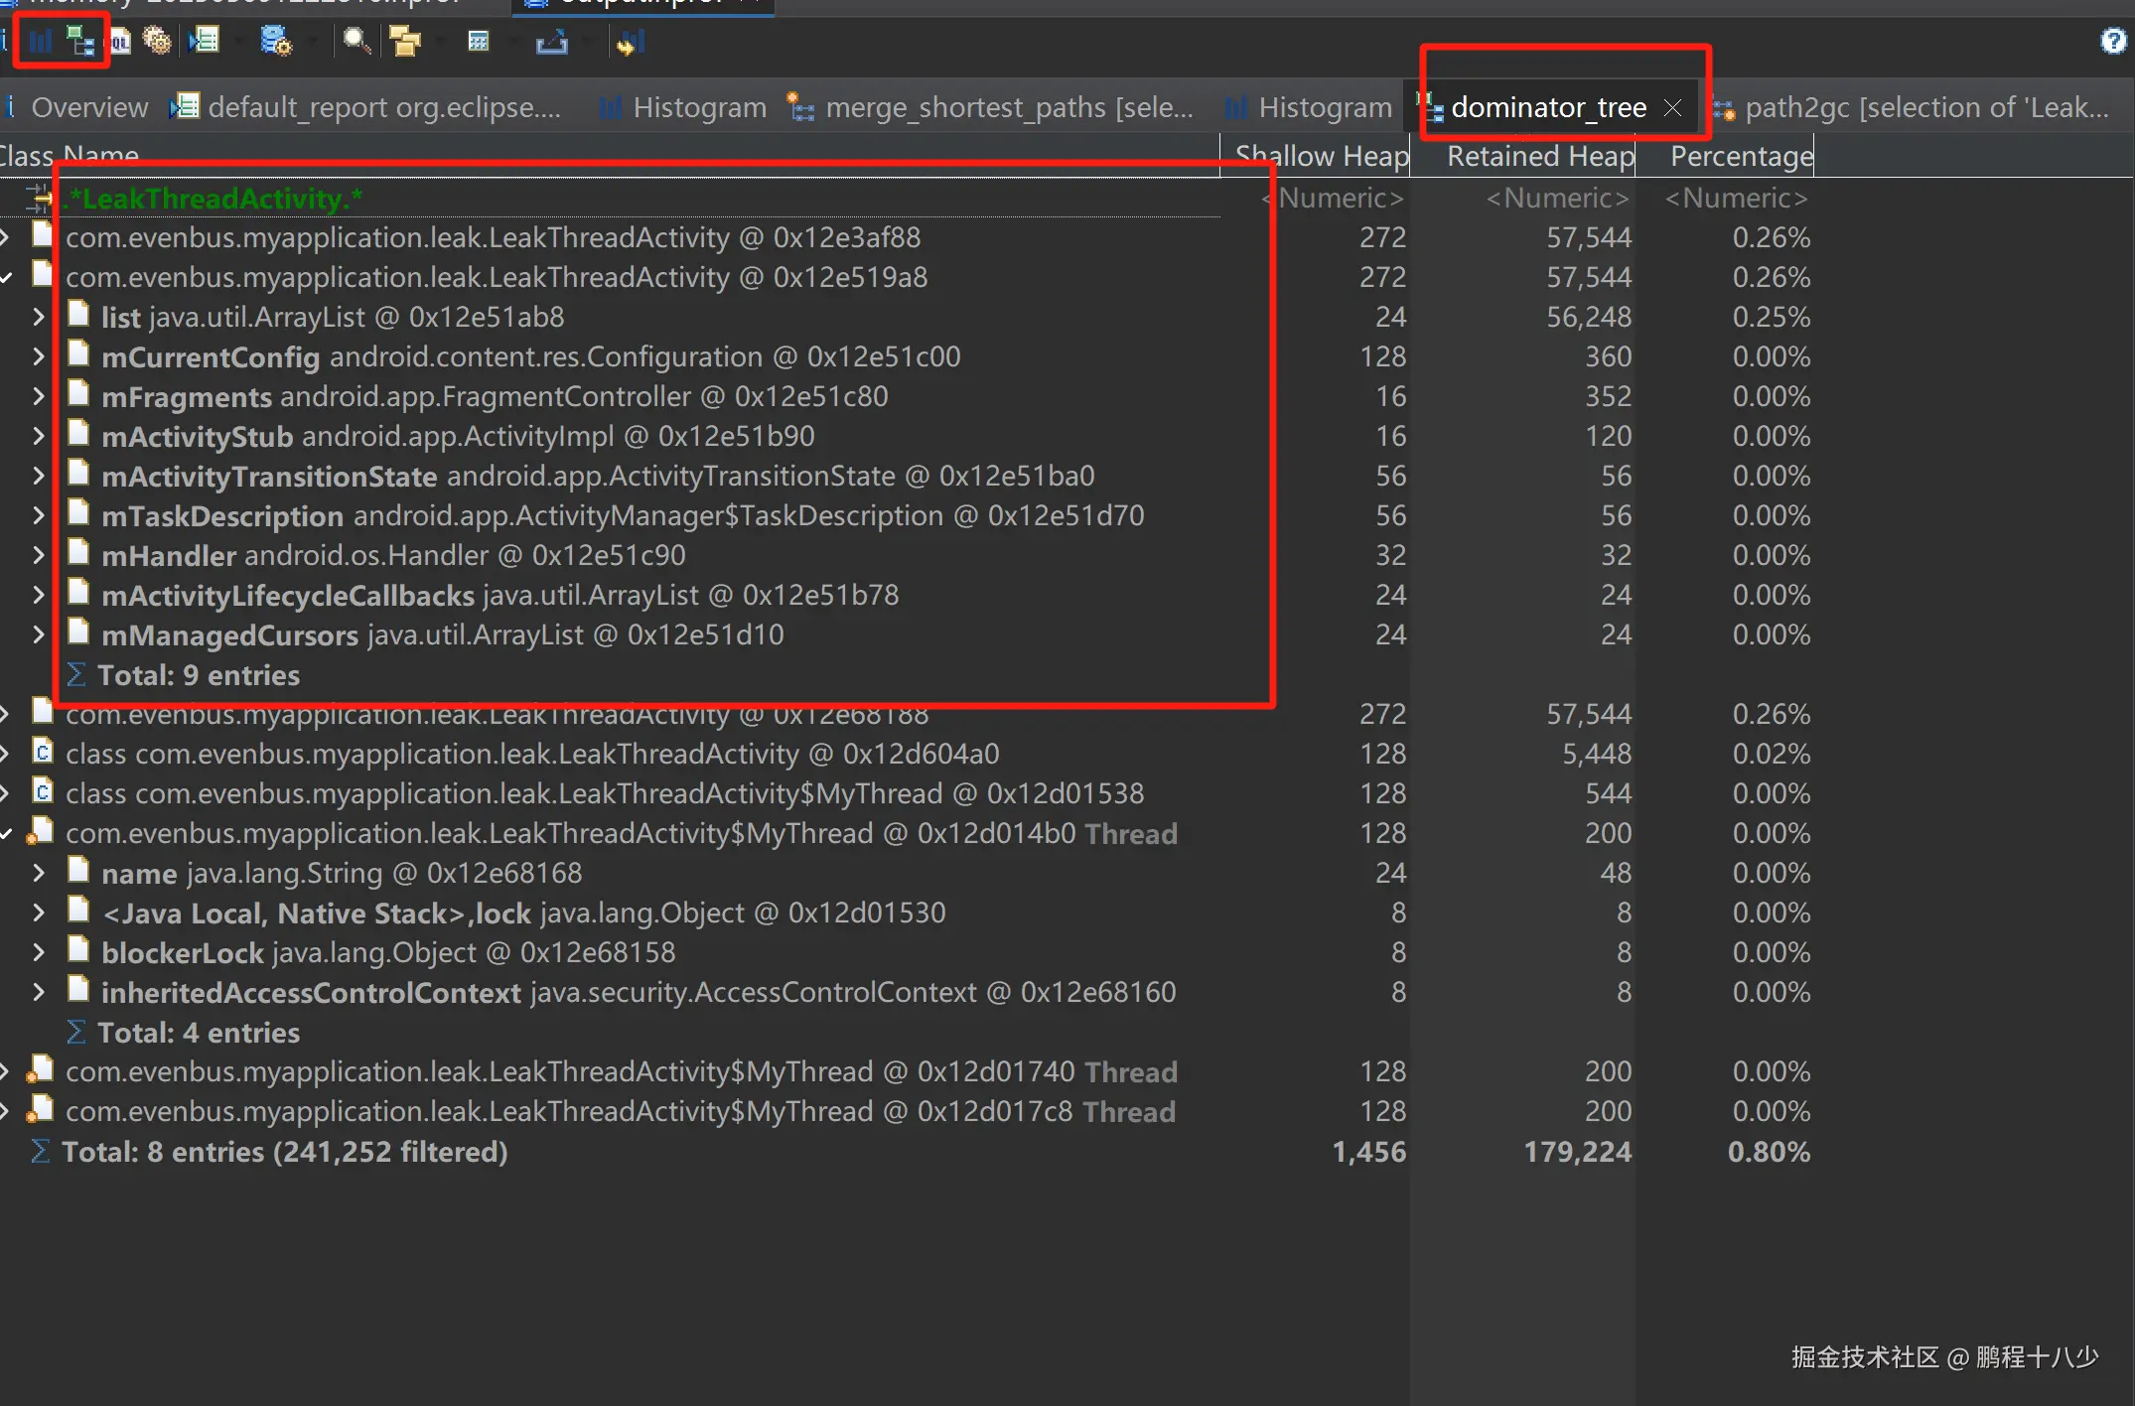This screenshot has width=2135, height=1406.
Task: Sort by Retained Heap column header
Action: click(x=1539, y=156)
